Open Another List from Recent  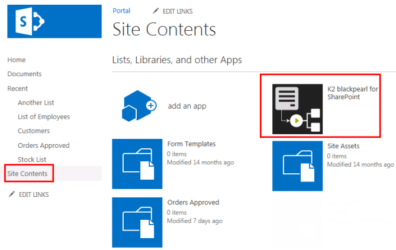point(36,103)
